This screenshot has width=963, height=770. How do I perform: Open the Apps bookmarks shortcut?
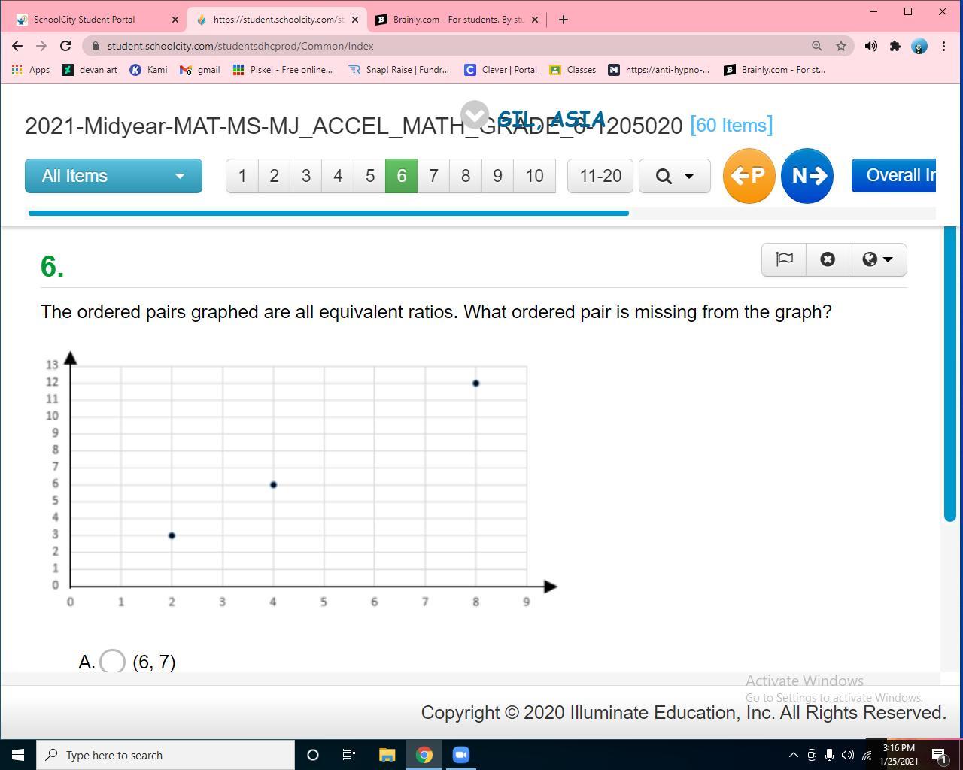[30, 70]
